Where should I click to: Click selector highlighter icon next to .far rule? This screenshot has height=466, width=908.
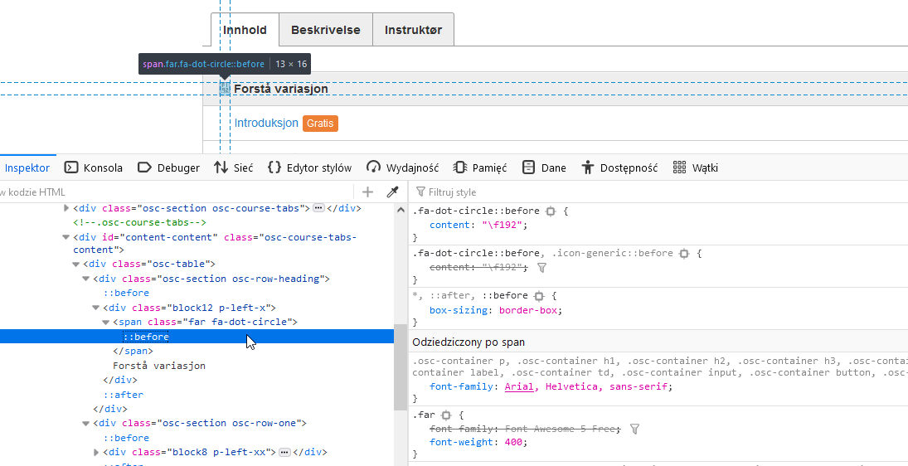tap(445, 415)
